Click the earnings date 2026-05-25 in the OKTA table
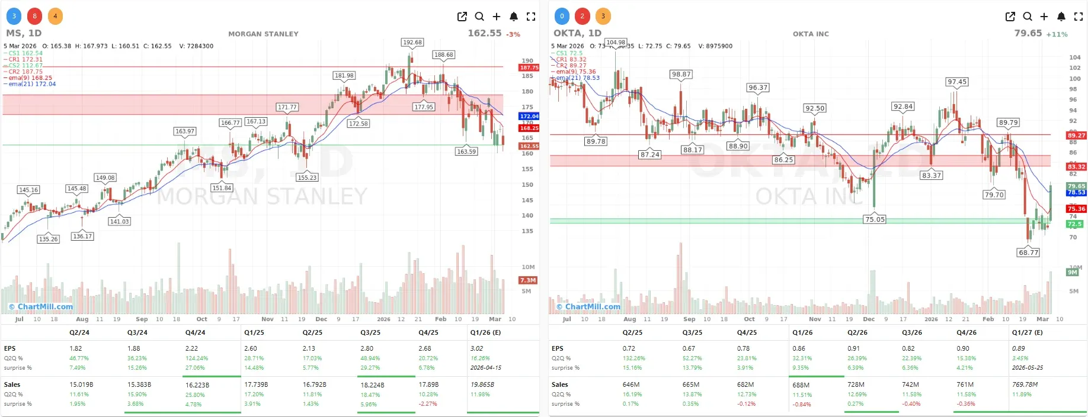The width and height of the screenshot is (1088, 417). pos(1028,367)
